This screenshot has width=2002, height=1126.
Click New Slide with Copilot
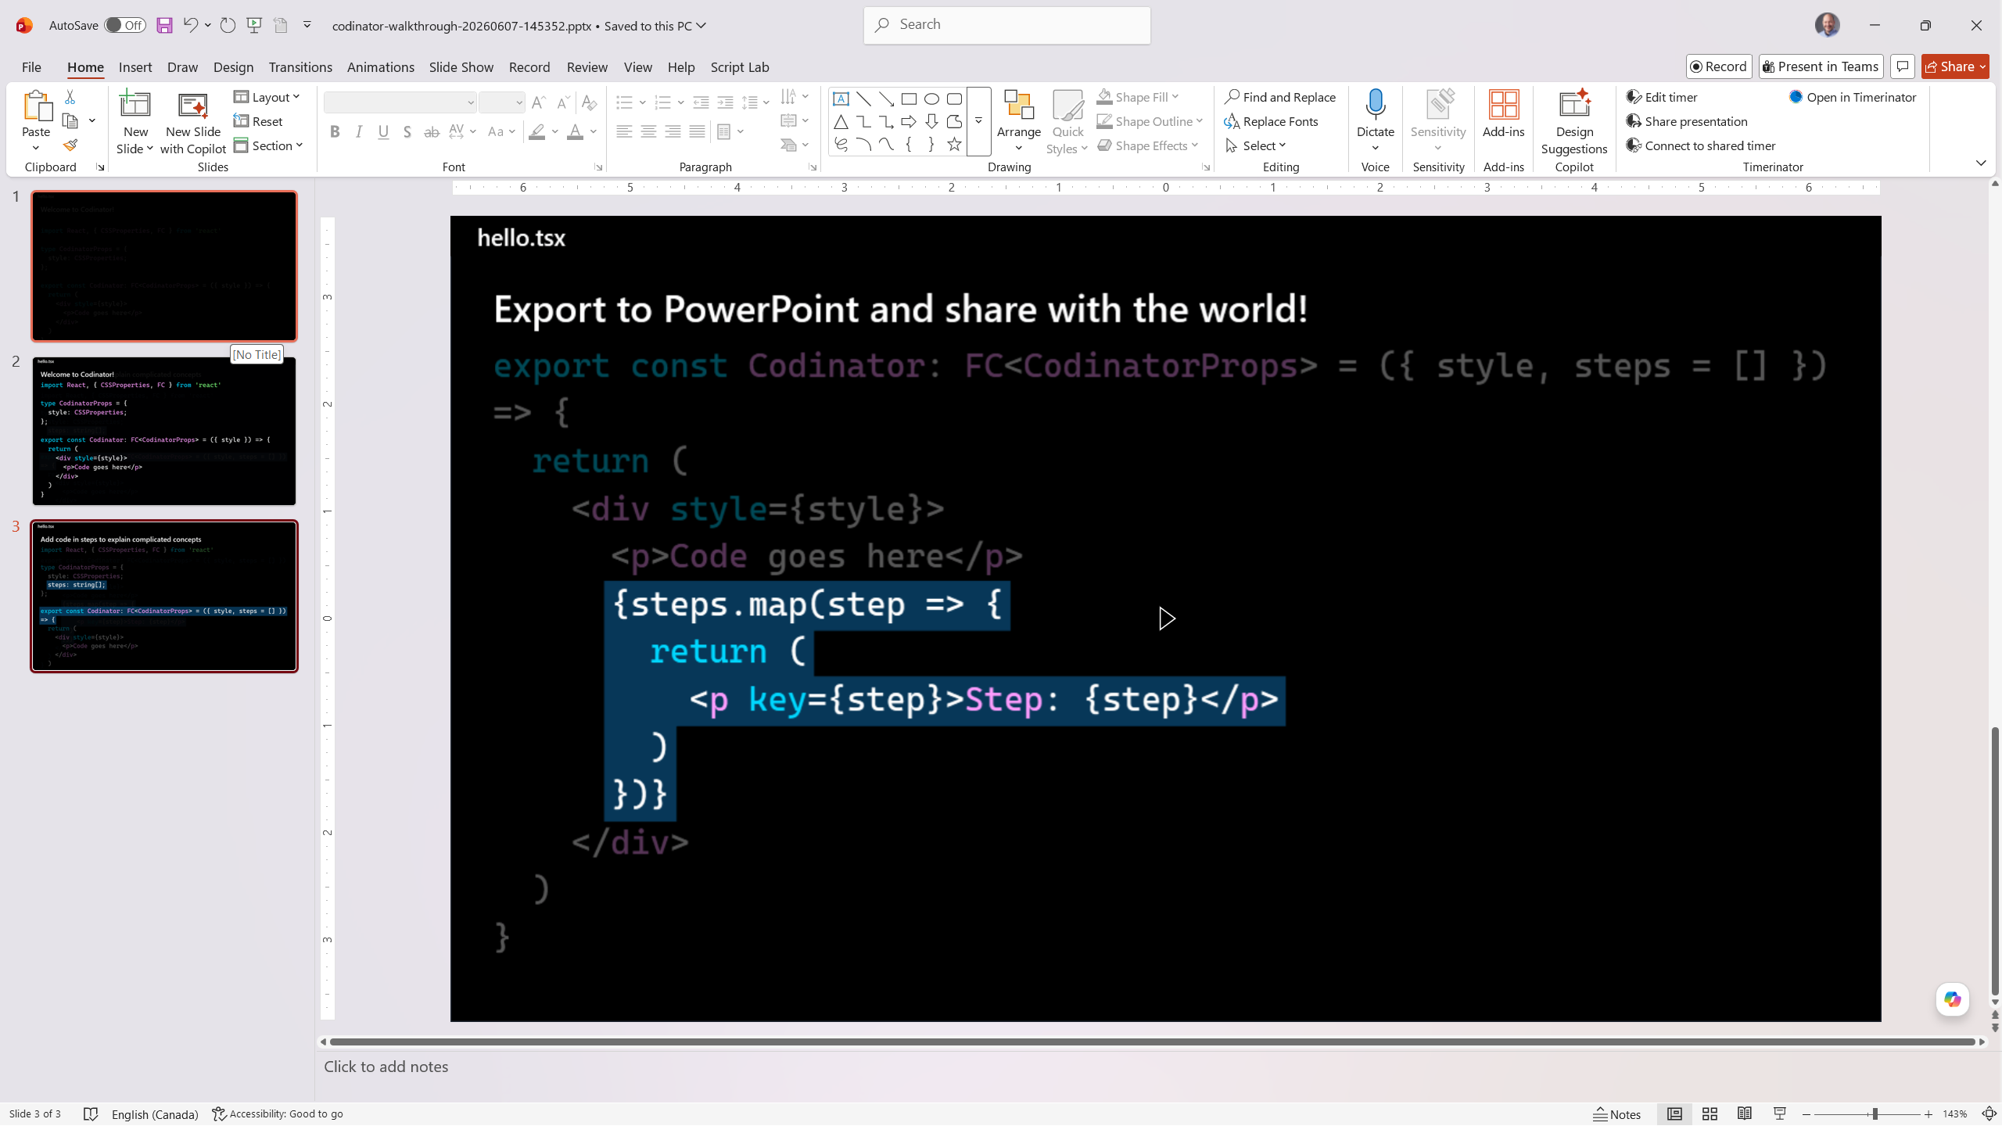(193, 123)
